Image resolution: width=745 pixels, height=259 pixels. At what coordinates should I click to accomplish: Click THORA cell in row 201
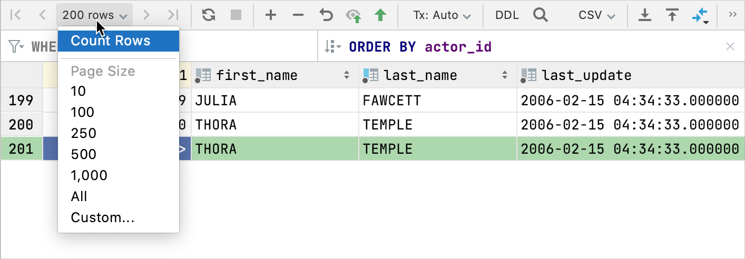coord(275,149)
